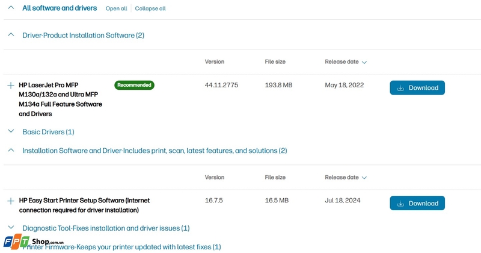Click Version column header in Driver-Product table
This screenshot has height=253, width=481.
click(215, 62)
